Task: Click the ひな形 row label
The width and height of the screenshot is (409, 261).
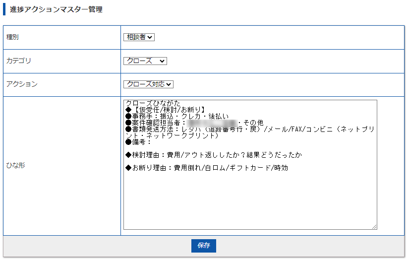Action: coord(15,165)
